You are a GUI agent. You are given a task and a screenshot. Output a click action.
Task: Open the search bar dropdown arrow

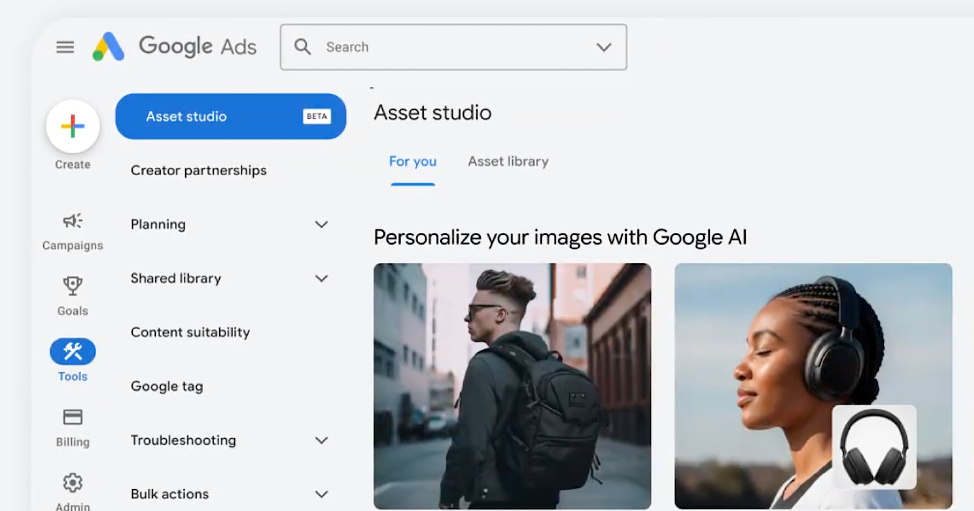point(603,47)
